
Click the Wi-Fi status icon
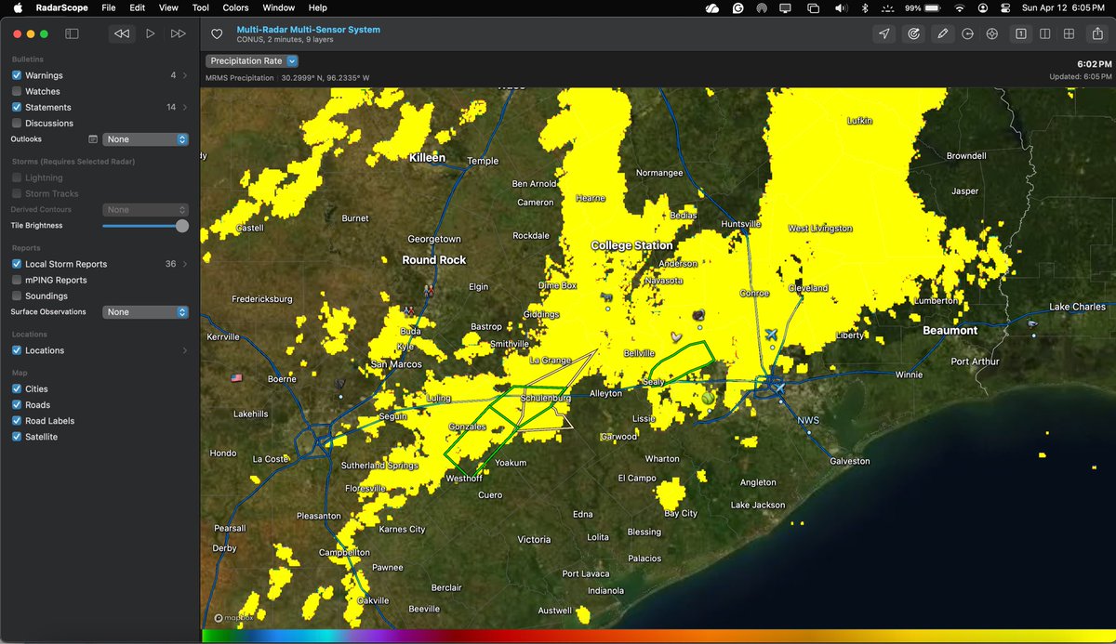[960, 7]
